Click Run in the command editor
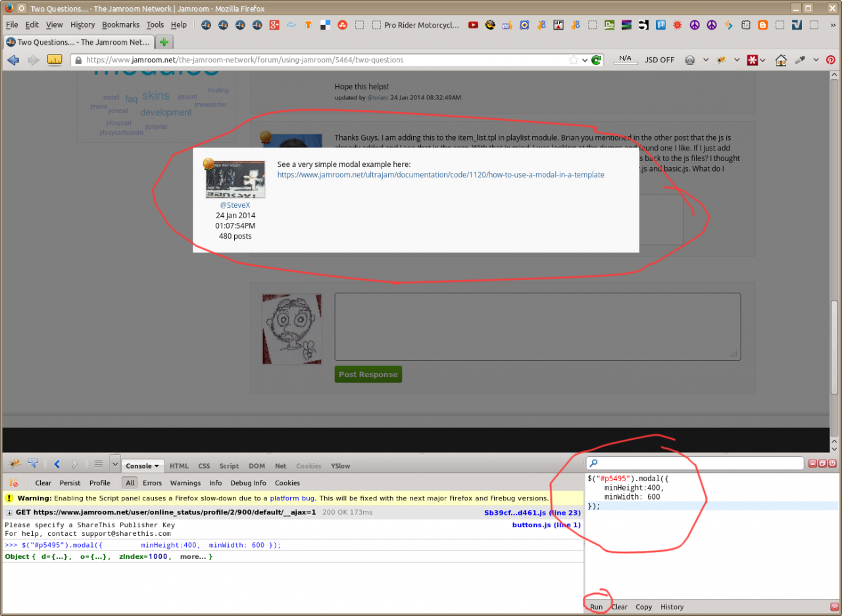Viewport: 842px width, 616px height. click(x=596, y=607)
